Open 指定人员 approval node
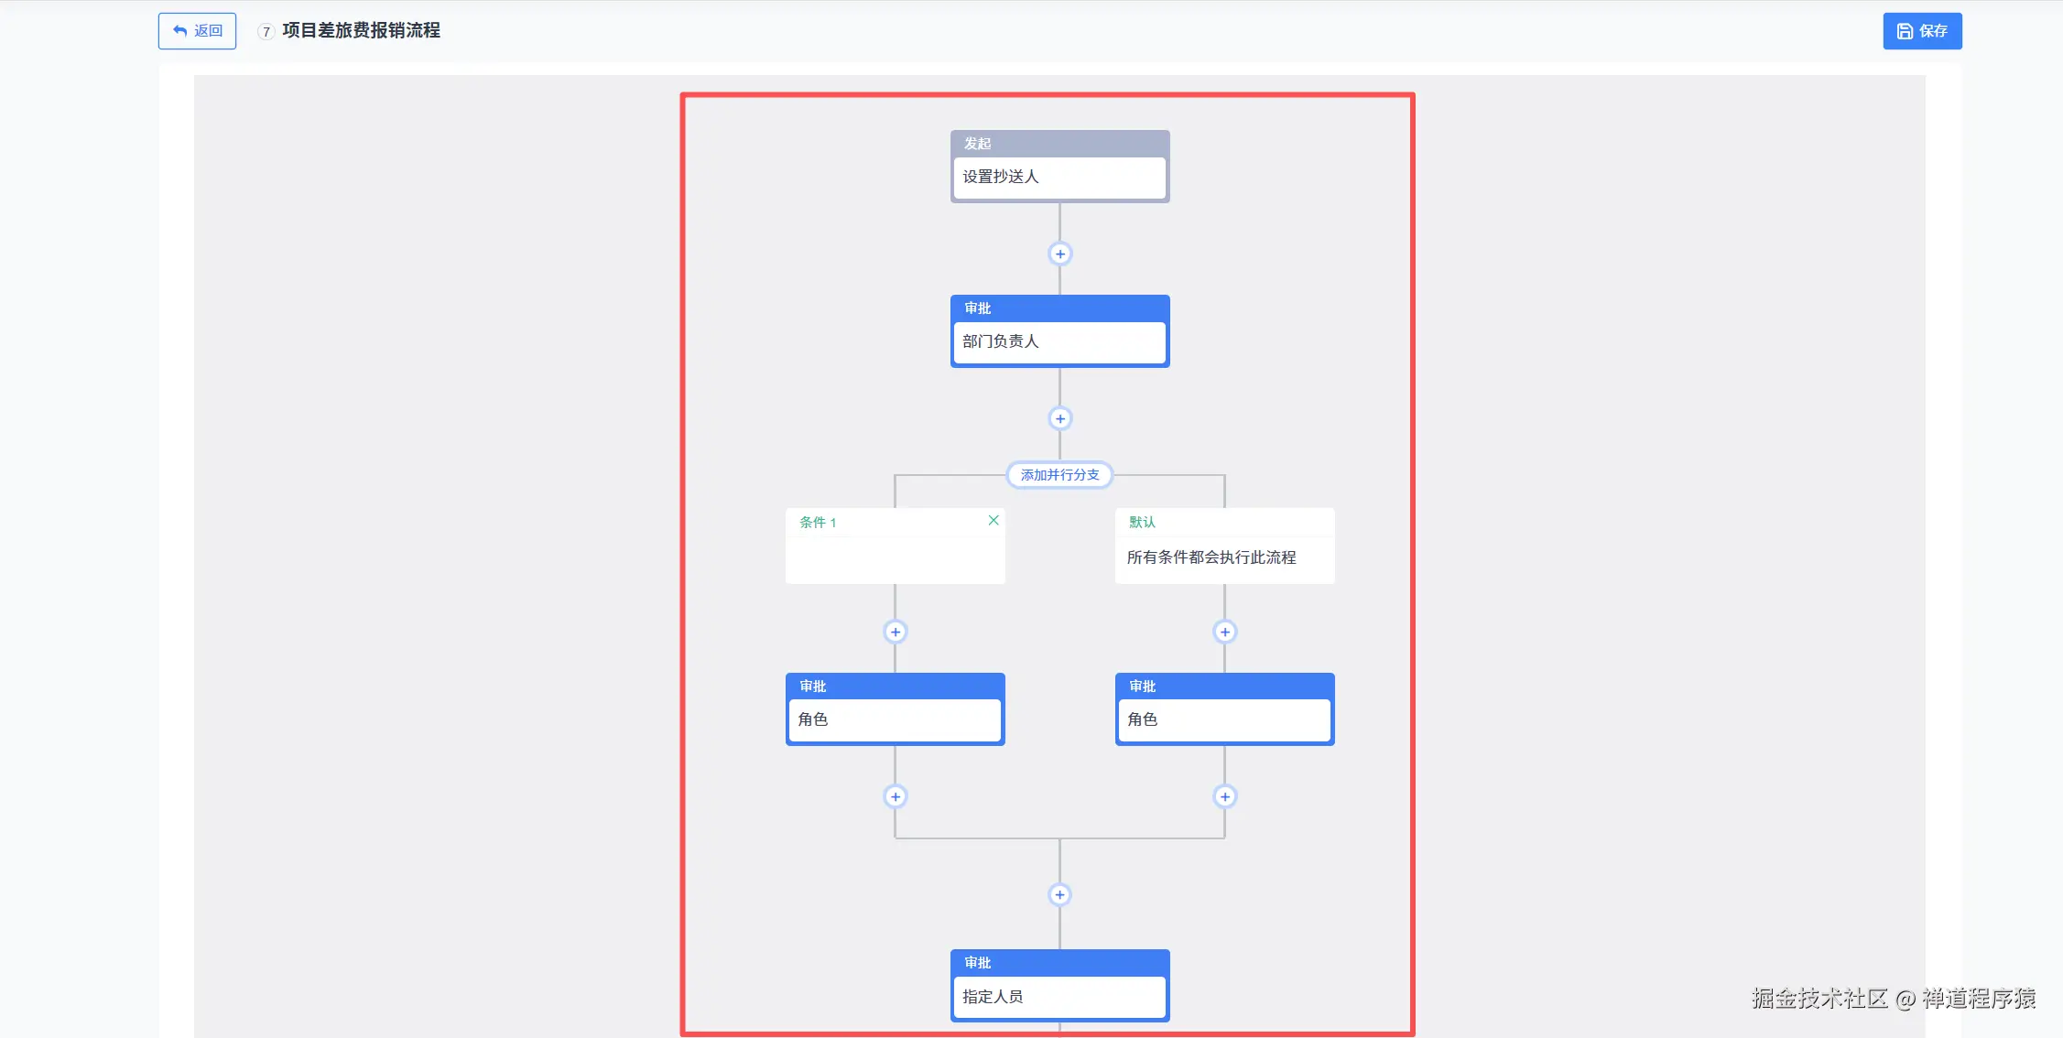The height and width of the screenshot is (1038, 2063). coord(1059,996)
